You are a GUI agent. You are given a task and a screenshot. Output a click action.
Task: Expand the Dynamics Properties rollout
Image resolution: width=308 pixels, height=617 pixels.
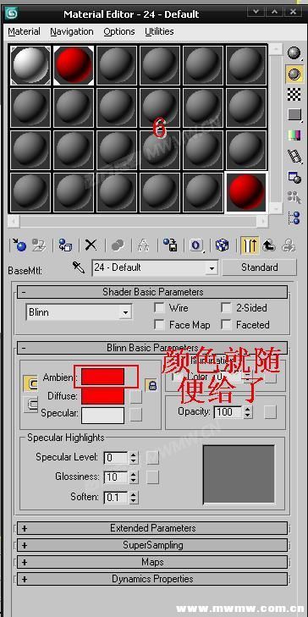[152, 579]
